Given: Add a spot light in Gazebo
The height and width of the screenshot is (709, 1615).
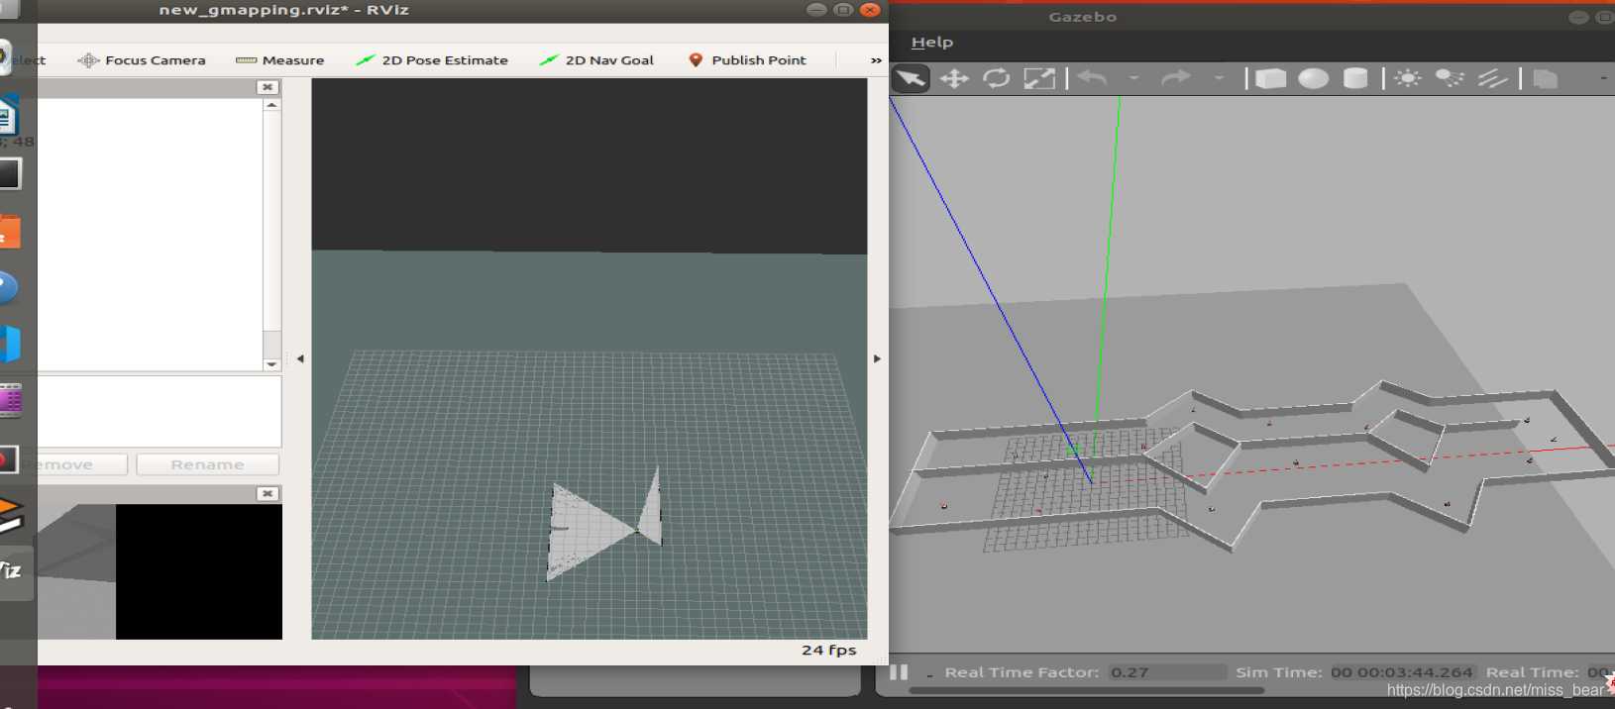Looking at the screenshot, I should click(x=1450, y=78).
